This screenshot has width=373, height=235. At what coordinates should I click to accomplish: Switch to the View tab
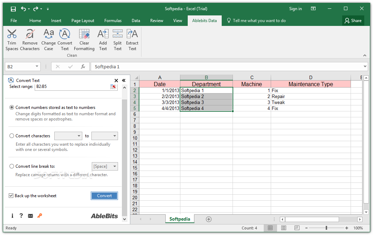coord(178,21)
